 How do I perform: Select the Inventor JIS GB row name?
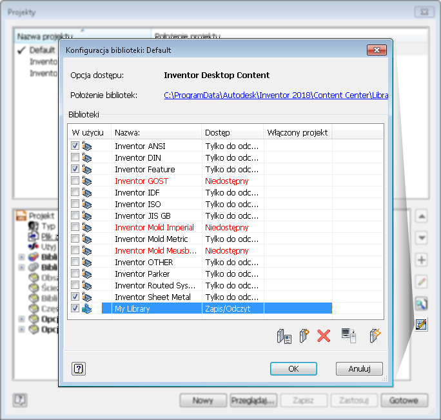click(x=142, y=215)
